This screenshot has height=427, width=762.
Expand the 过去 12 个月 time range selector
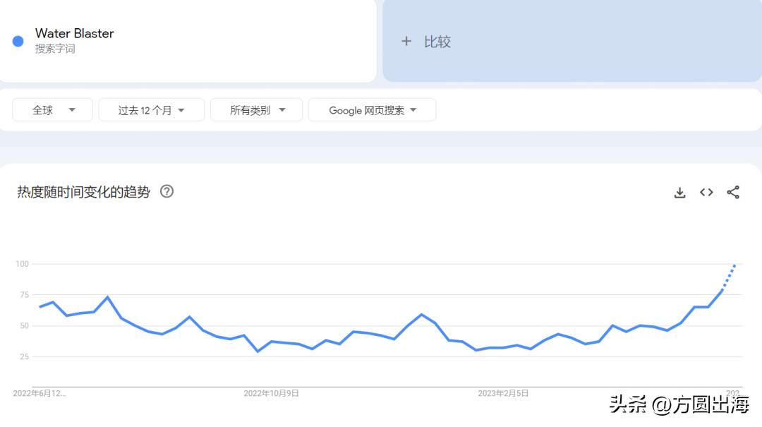[x=151, y=109]
